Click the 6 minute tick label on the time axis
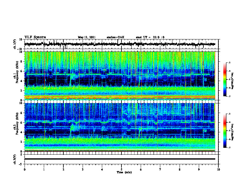Viewport: 246px width, 190px height. click(x=141, y=170)
